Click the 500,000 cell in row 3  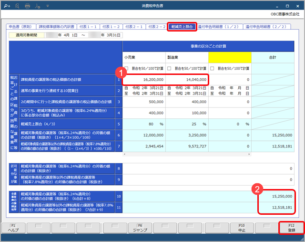click(x=144, y=102)
